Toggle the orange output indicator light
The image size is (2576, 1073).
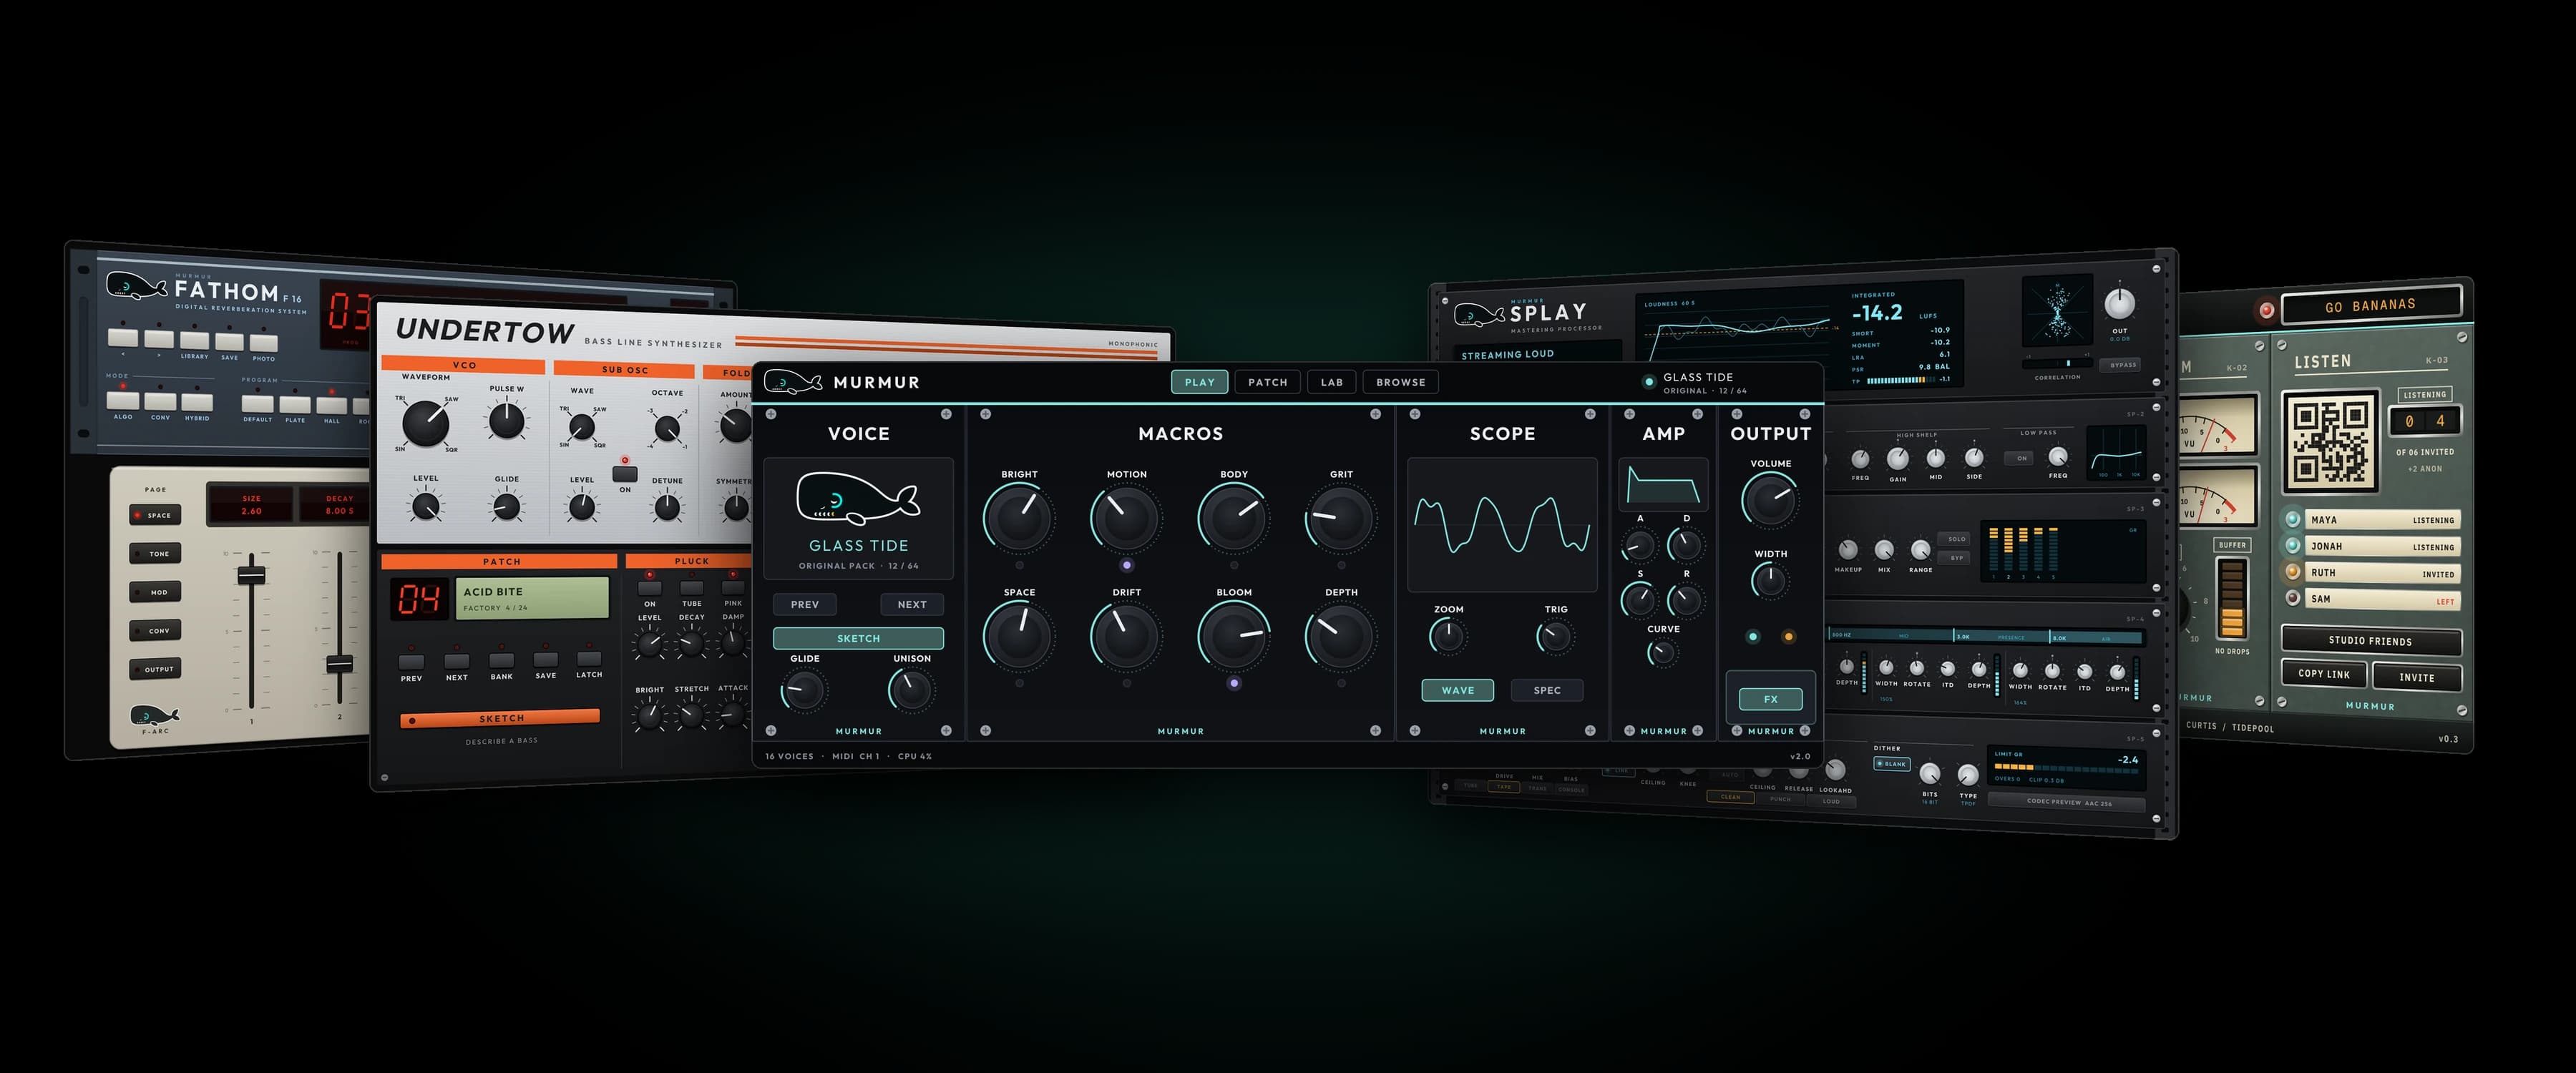[x=1788, y=636]
